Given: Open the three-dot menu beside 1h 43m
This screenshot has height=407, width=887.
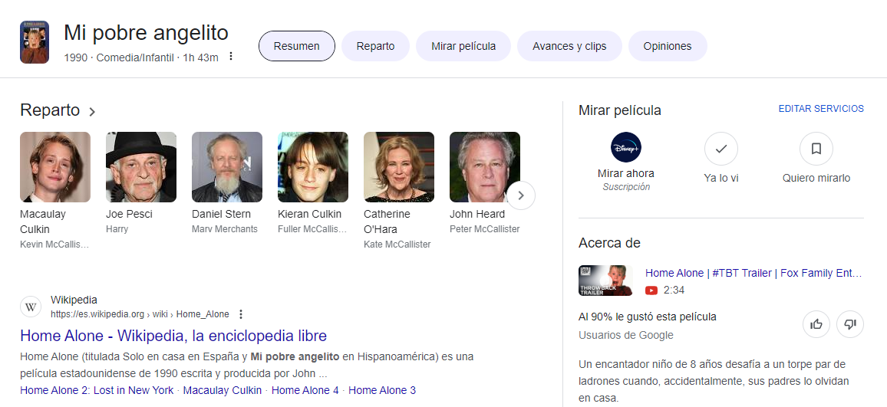Looking at the screenshot, I should pyautogui.click(x=230, y=56).
